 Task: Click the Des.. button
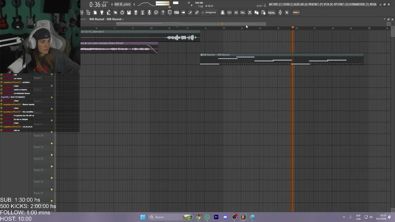[243, 12]
